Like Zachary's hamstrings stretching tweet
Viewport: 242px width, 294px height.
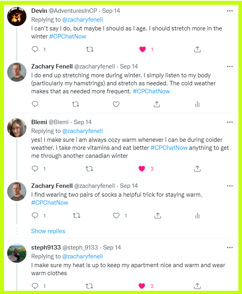pos(116,104)
